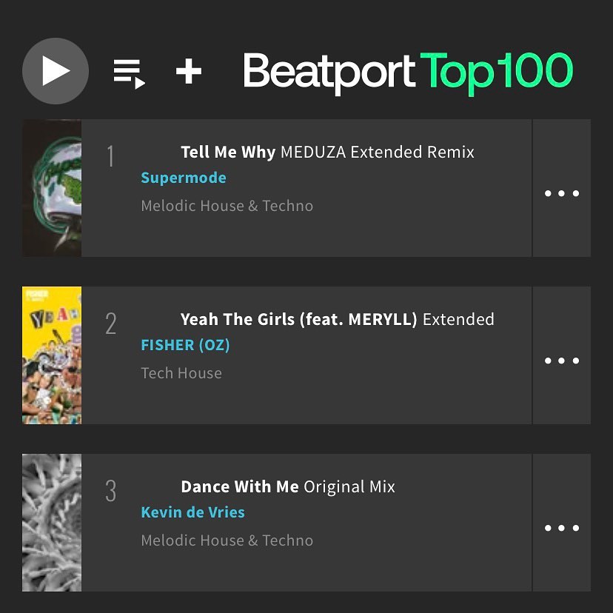Image resolution: width=613 pixels, height=613 pixels.
Task: Click the Tell Me Why album artwork
Action: point(52,188)
